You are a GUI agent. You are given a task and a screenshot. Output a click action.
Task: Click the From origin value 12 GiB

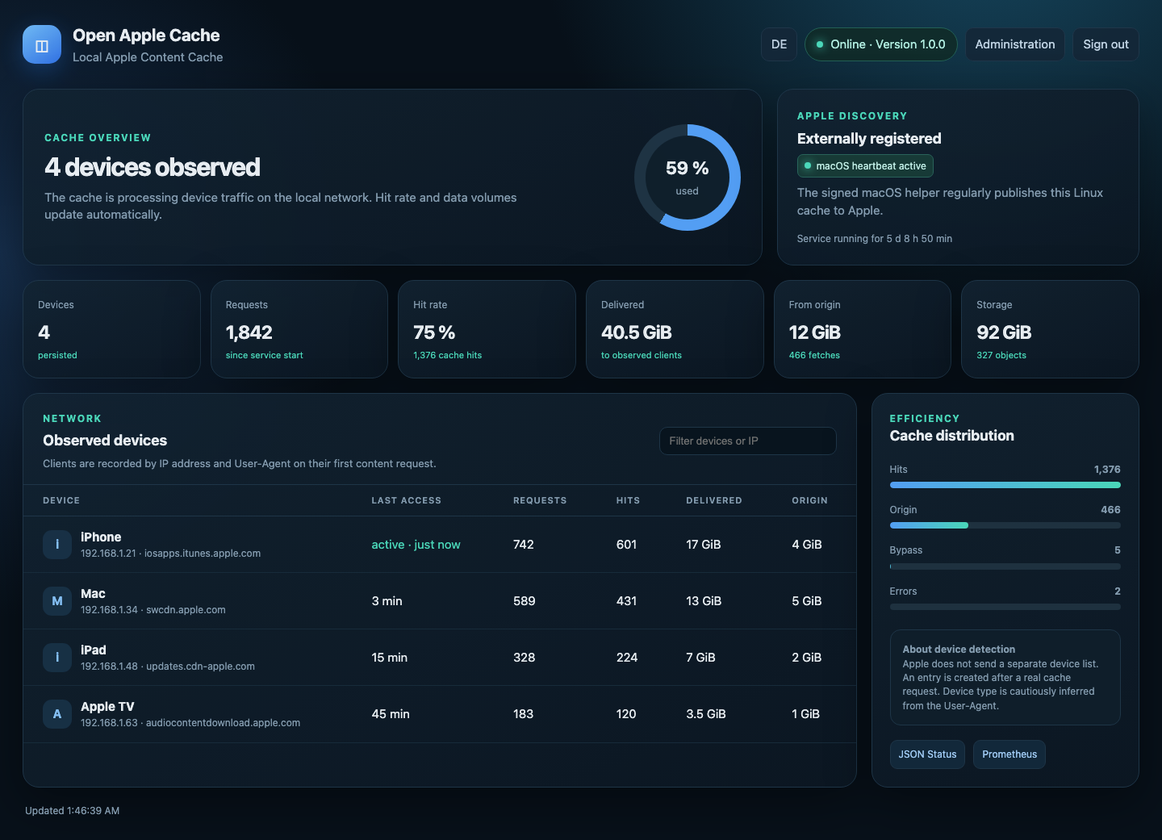click(x=815, y=332)
